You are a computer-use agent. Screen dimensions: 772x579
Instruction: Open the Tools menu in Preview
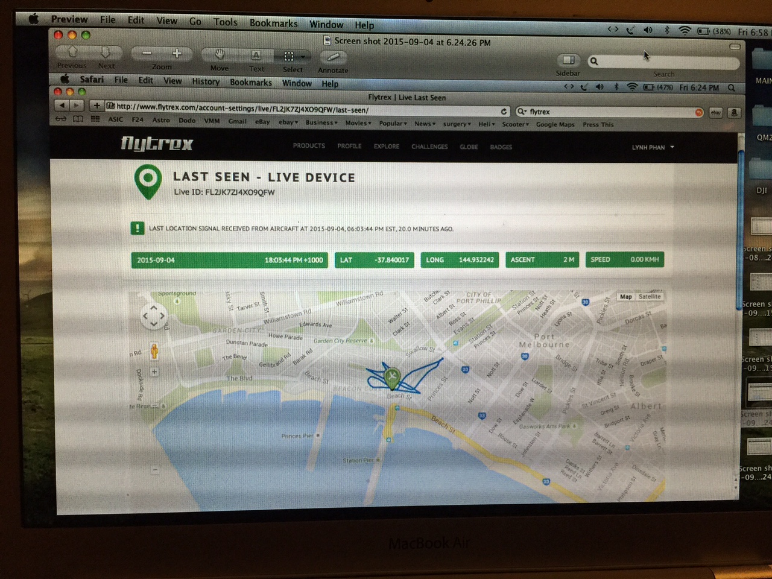pyautogui.click(x=225, y=22)
